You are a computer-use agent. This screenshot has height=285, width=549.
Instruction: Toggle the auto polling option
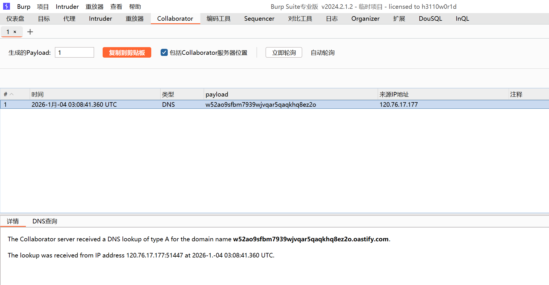point(322,53)
